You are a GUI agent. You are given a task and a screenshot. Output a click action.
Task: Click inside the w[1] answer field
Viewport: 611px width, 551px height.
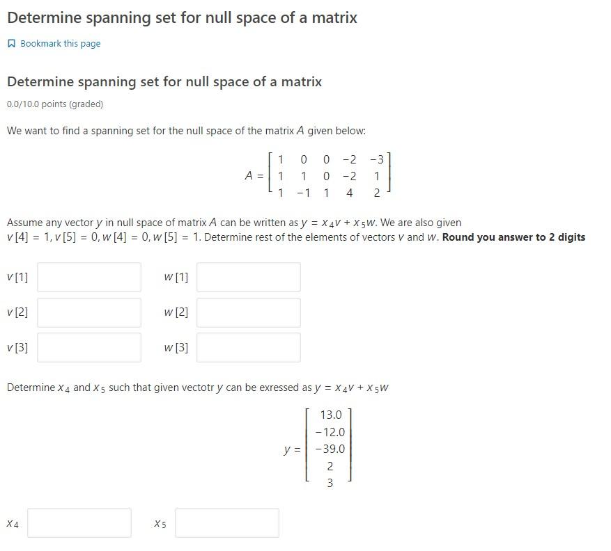tap(247, 277)
